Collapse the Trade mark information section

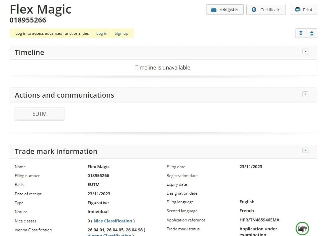pyautogui.click(x=305, y=151)
